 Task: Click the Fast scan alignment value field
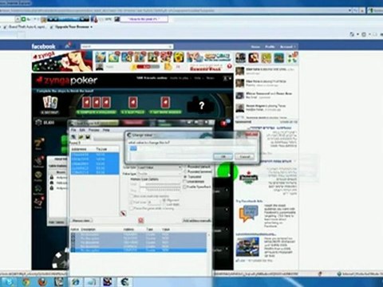(154, 202)
